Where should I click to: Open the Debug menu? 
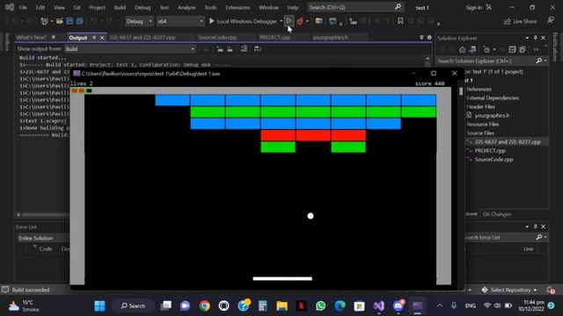tap(143, 7)
